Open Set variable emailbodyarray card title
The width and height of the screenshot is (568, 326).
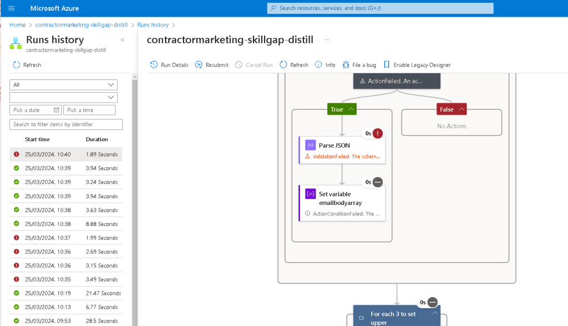pos(340,198)
